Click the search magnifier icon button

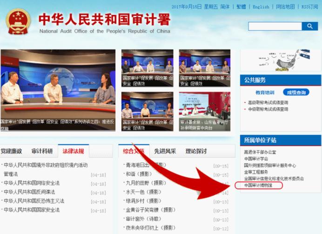coord(310,27)
